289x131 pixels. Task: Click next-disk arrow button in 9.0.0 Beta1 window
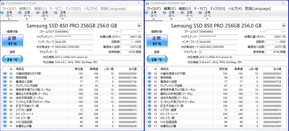tap(284, 26)
